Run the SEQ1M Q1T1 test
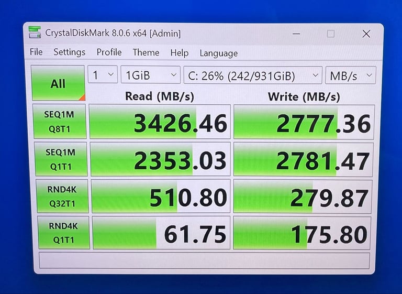 coord(61,159)
